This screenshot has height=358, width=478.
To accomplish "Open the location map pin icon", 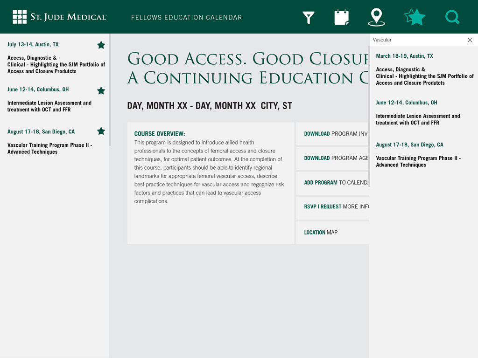I will [376, 17].
